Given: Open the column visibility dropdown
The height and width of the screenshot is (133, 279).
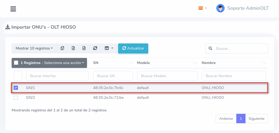Looking at the screenshot, I should pyautogui.click(x=109, y=48).
